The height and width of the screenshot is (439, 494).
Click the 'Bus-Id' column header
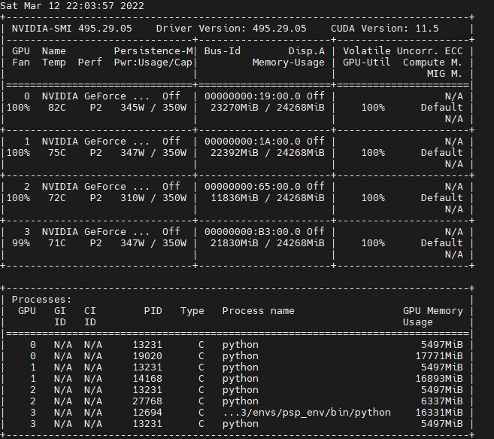pyautogui.click(x=223, y=51)
